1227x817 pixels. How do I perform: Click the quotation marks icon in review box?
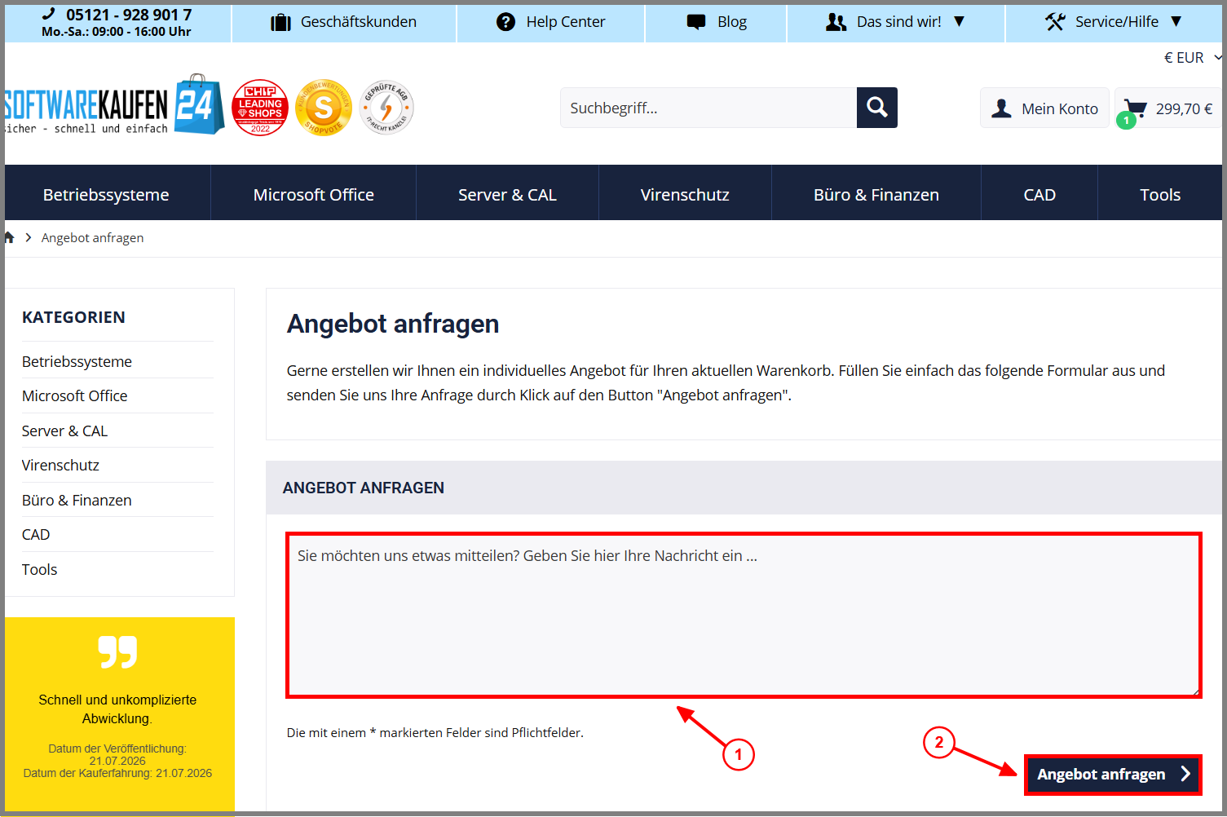[x=117, y=651]
